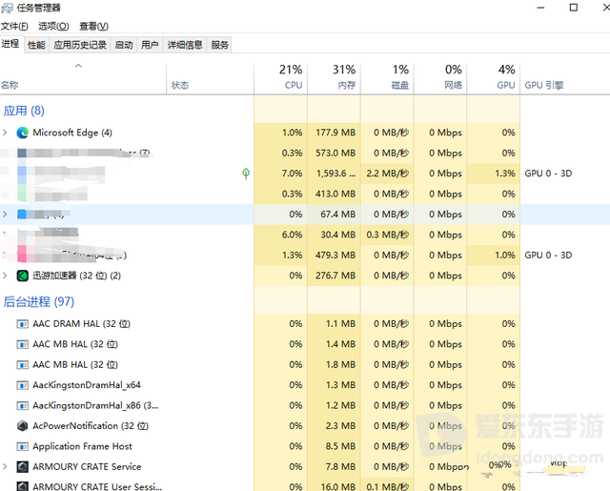
Task: Sort by the 磁盘 1% column header
Action: 388,78
